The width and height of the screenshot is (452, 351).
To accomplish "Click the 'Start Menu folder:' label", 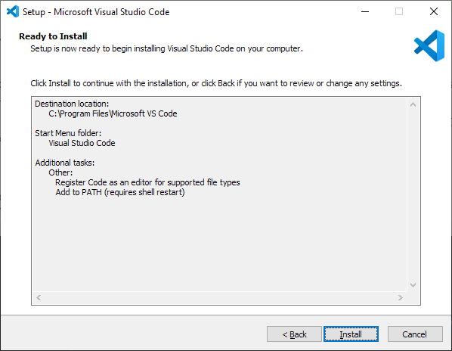I will click(68, 133).
